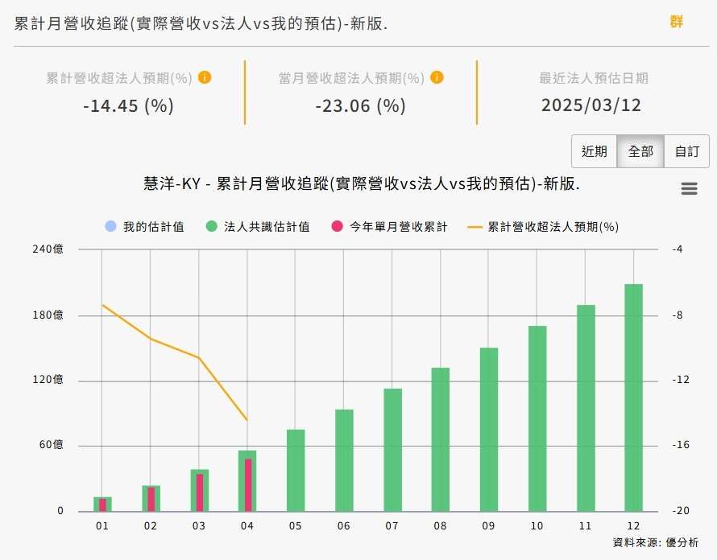Click the green bar for month 10
Viewport: 717px width, 560px height.
[x=537, y=418]
